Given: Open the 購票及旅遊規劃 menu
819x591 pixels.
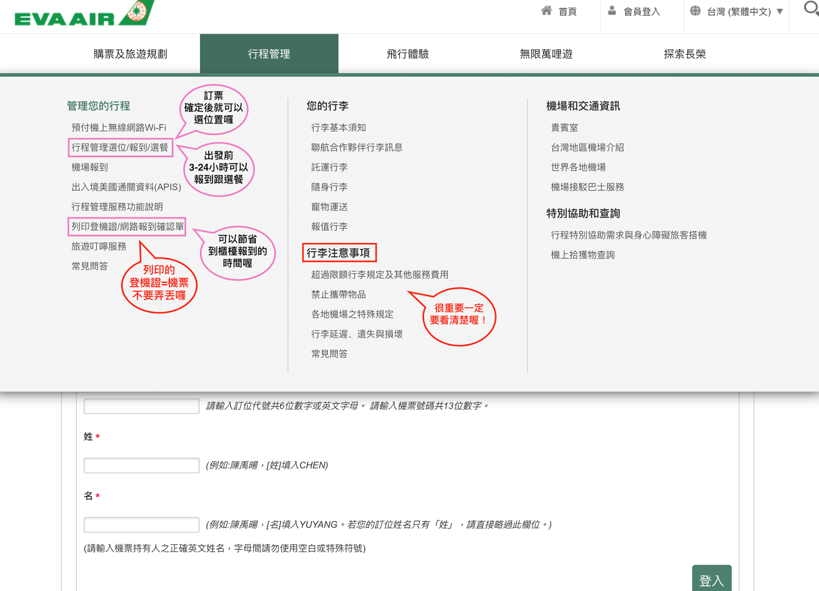Looking at the screenshot, I should (131, 54).
